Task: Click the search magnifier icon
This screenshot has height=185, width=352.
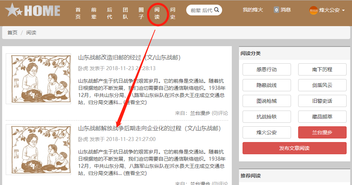Action: tap(216, 10)
